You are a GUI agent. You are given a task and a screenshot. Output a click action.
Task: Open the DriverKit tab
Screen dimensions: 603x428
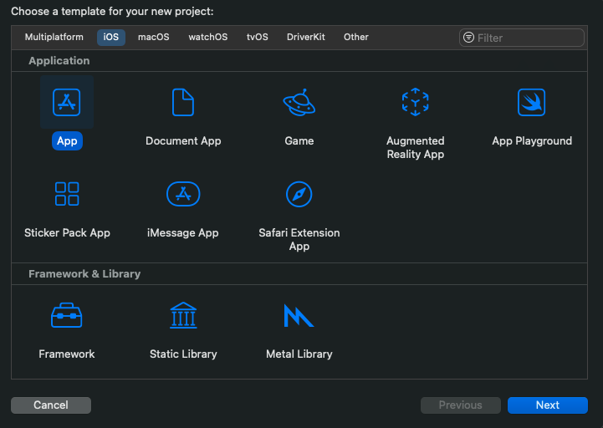tap(306, 37)
